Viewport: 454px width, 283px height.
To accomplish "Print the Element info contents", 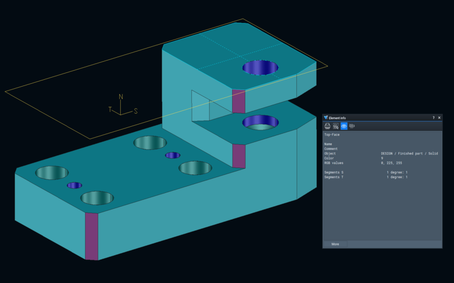I will click(327, 126).
